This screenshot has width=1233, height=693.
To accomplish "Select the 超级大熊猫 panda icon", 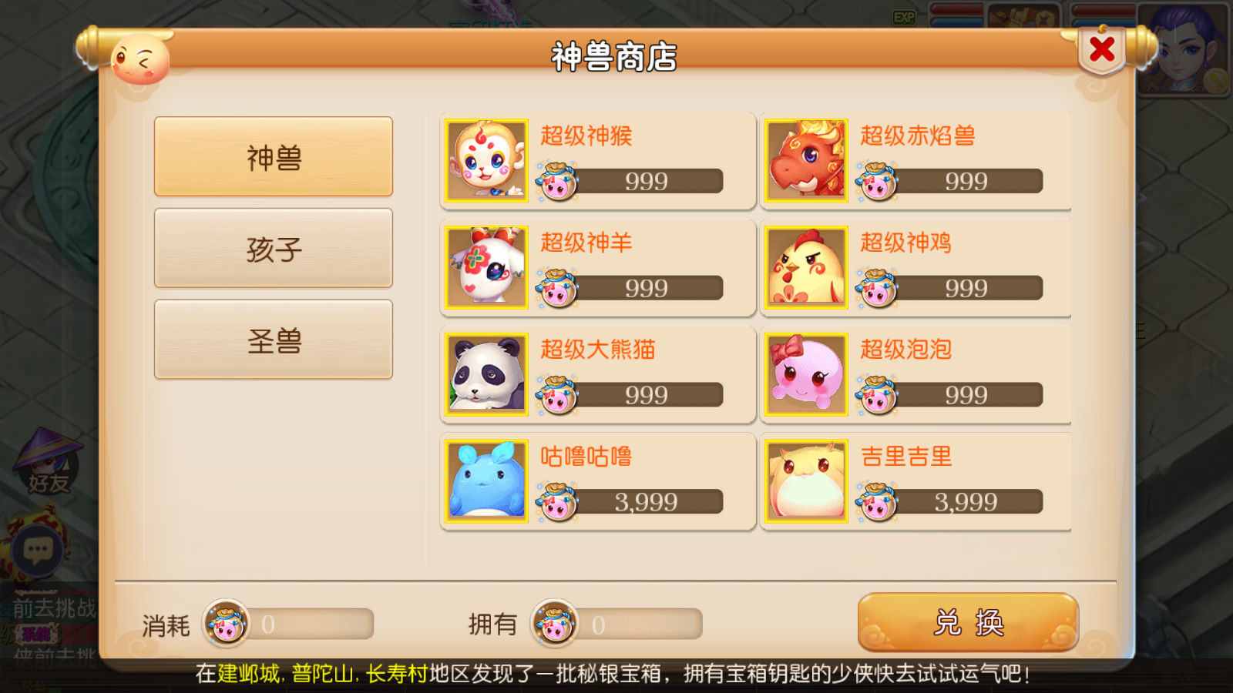I will 486,374.
